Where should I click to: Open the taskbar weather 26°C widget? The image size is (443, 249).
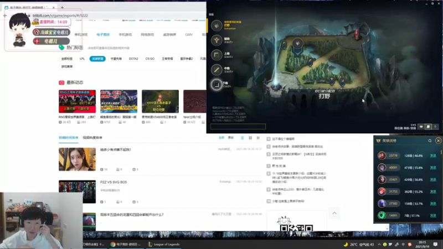[x=359, y=245]
